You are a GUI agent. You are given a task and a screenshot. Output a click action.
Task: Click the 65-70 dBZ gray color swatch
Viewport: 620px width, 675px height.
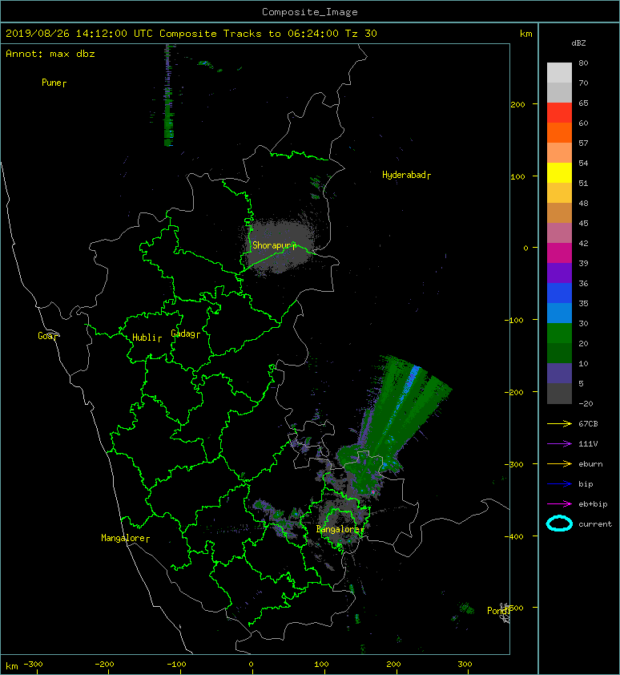click(x=559, y=92)
